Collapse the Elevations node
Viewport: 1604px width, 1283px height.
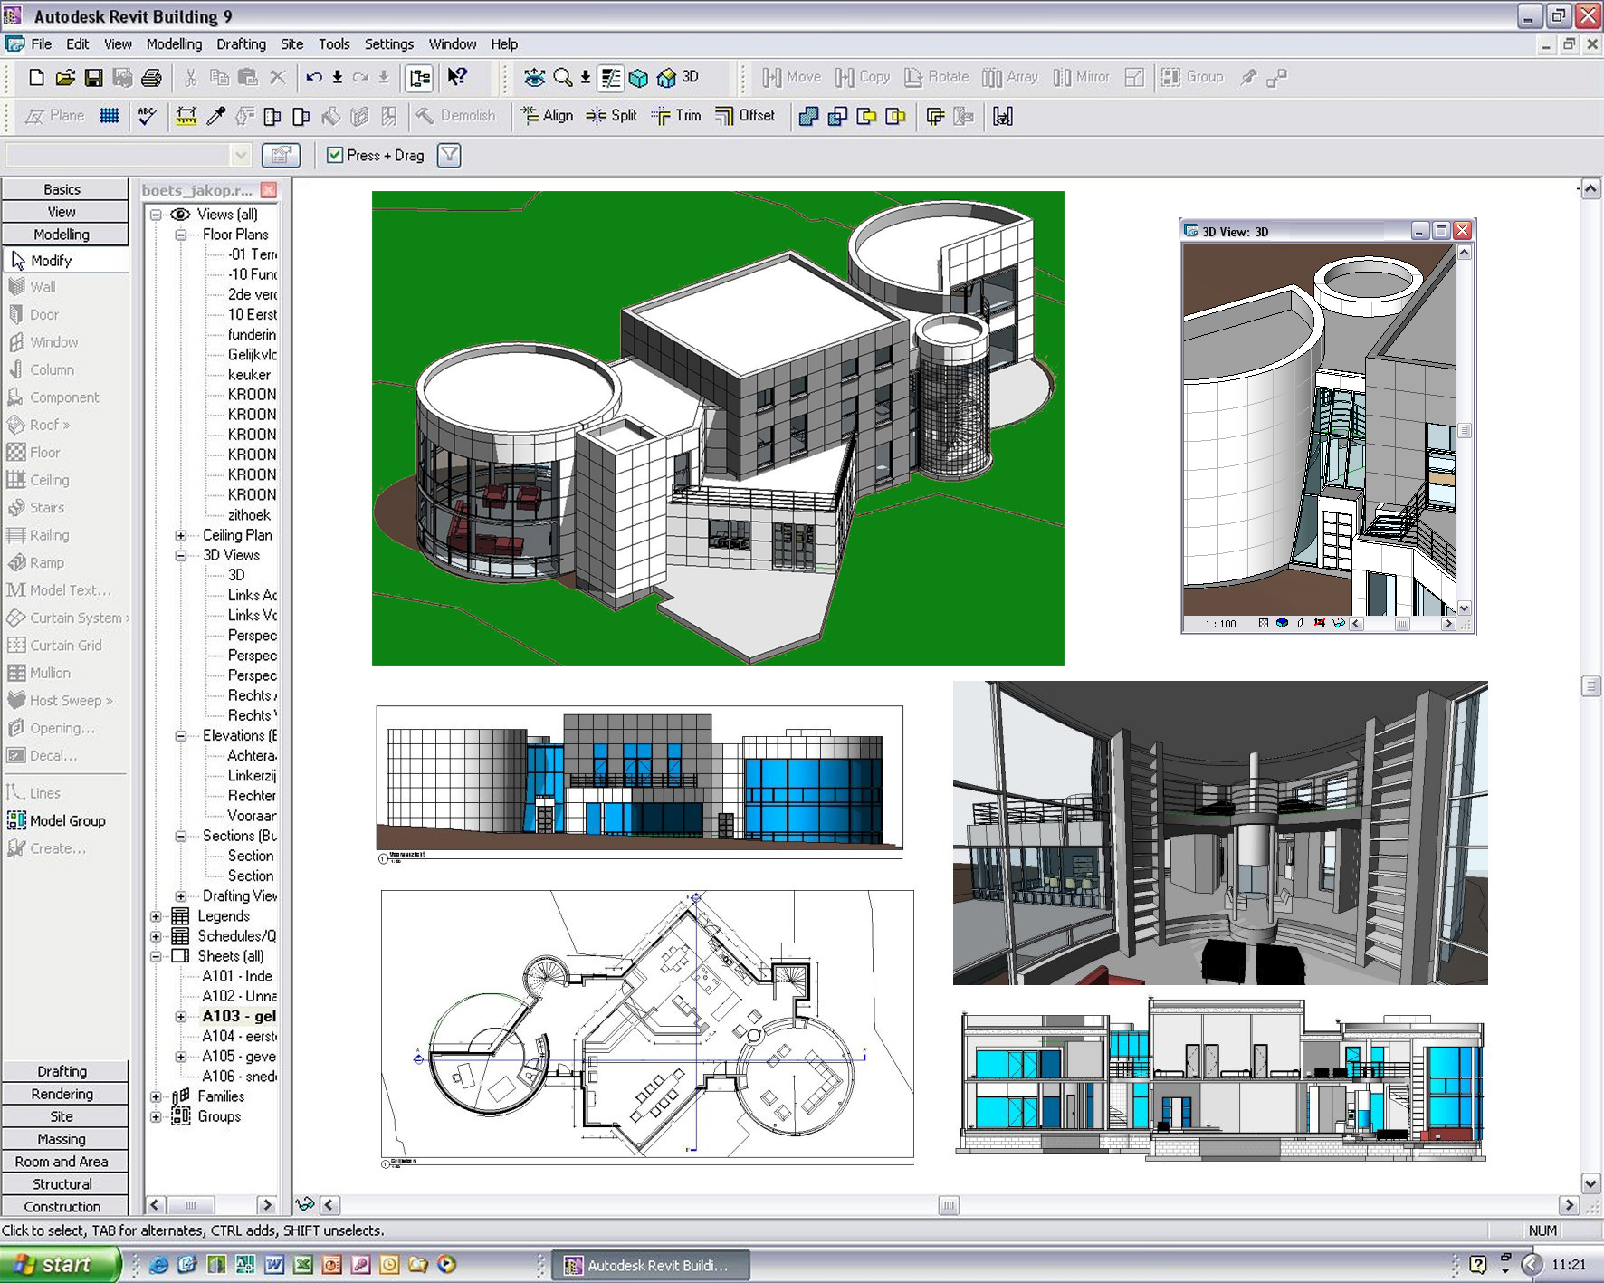pos(181,736)
